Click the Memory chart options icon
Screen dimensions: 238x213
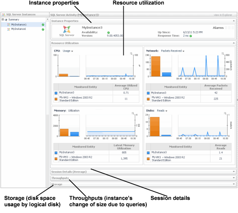(x=132, y=113)
